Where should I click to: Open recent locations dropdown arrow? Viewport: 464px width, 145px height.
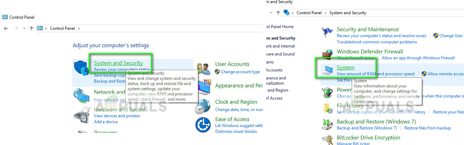(x=24, y=28)
